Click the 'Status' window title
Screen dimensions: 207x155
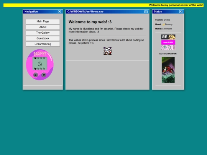coord(158,11)
